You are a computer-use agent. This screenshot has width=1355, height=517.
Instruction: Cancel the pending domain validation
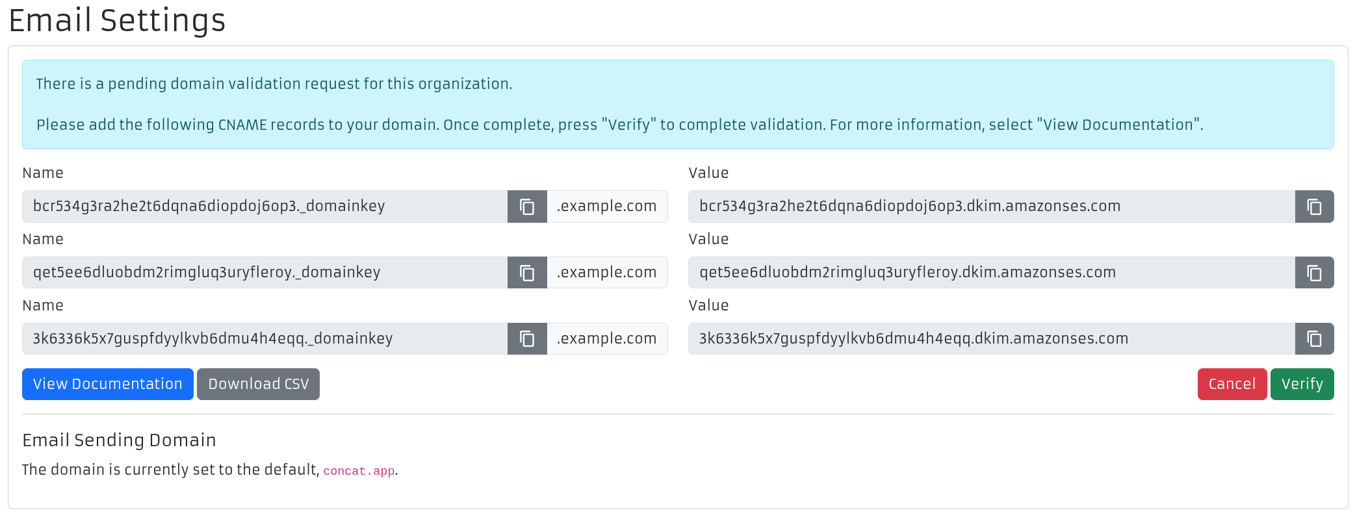1232,385
